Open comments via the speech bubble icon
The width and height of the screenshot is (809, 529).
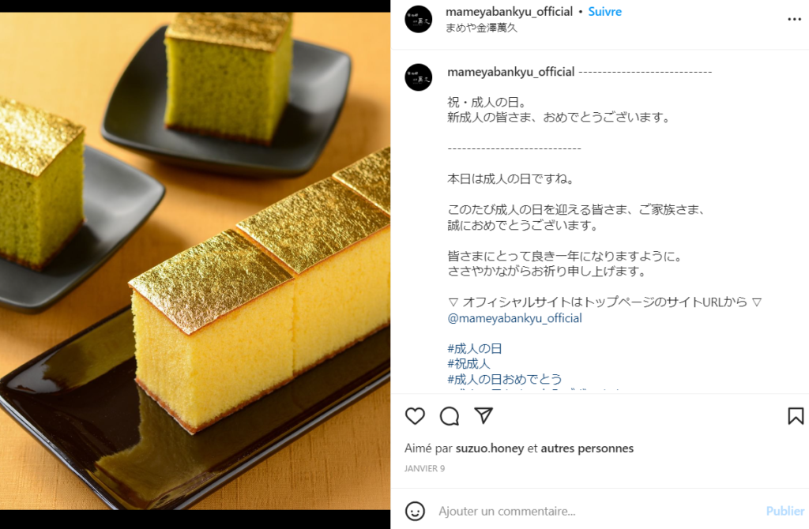450,416
